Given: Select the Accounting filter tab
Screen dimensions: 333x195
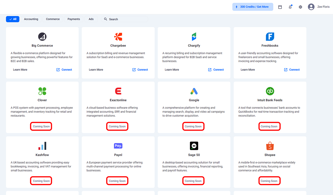Looking at the screenshot, I should (x=31, y=19).
